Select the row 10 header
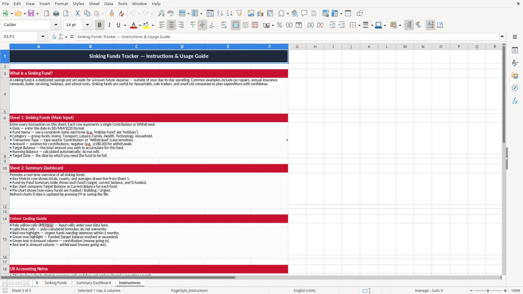Viewport: 523px width, 294px height. [x=5, y=168]
